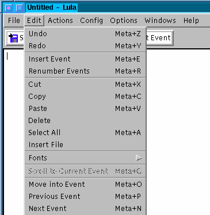Select Redo menu entry
The width and height of the screenshot is (210, 215).
tap(85, 46)
